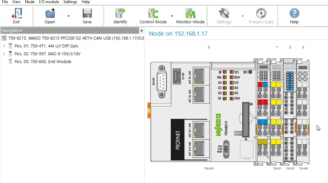Switch to Monitor-Mode
Viewport: 328px width, 183px height.
coord(190,16)
